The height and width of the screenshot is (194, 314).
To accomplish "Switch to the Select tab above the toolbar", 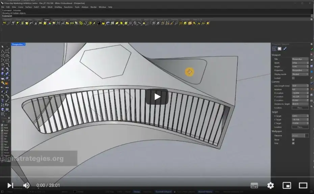I will (47, 20).
